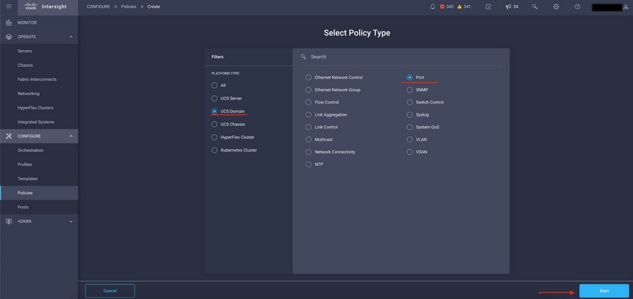Screen dimensions: 633x299
Task: Select HyperFlex Cluster platform type
Action: click(214, 137)
